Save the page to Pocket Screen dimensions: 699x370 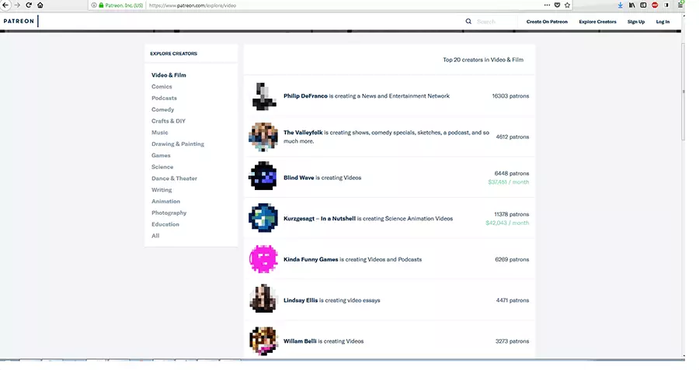(557, 5)
